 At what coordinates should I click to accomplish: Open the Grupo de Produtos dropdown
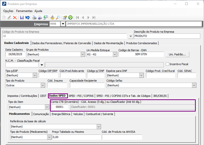[x=83, y=54]
